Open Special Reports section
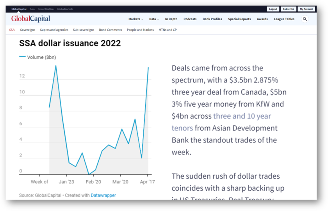This screenshot has width=328, height=211. pyautogui.click(x=239, y=19)
